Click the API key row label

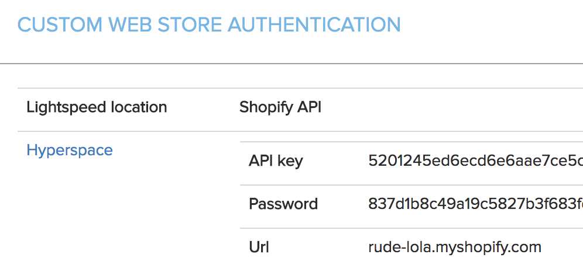(276, 161)
